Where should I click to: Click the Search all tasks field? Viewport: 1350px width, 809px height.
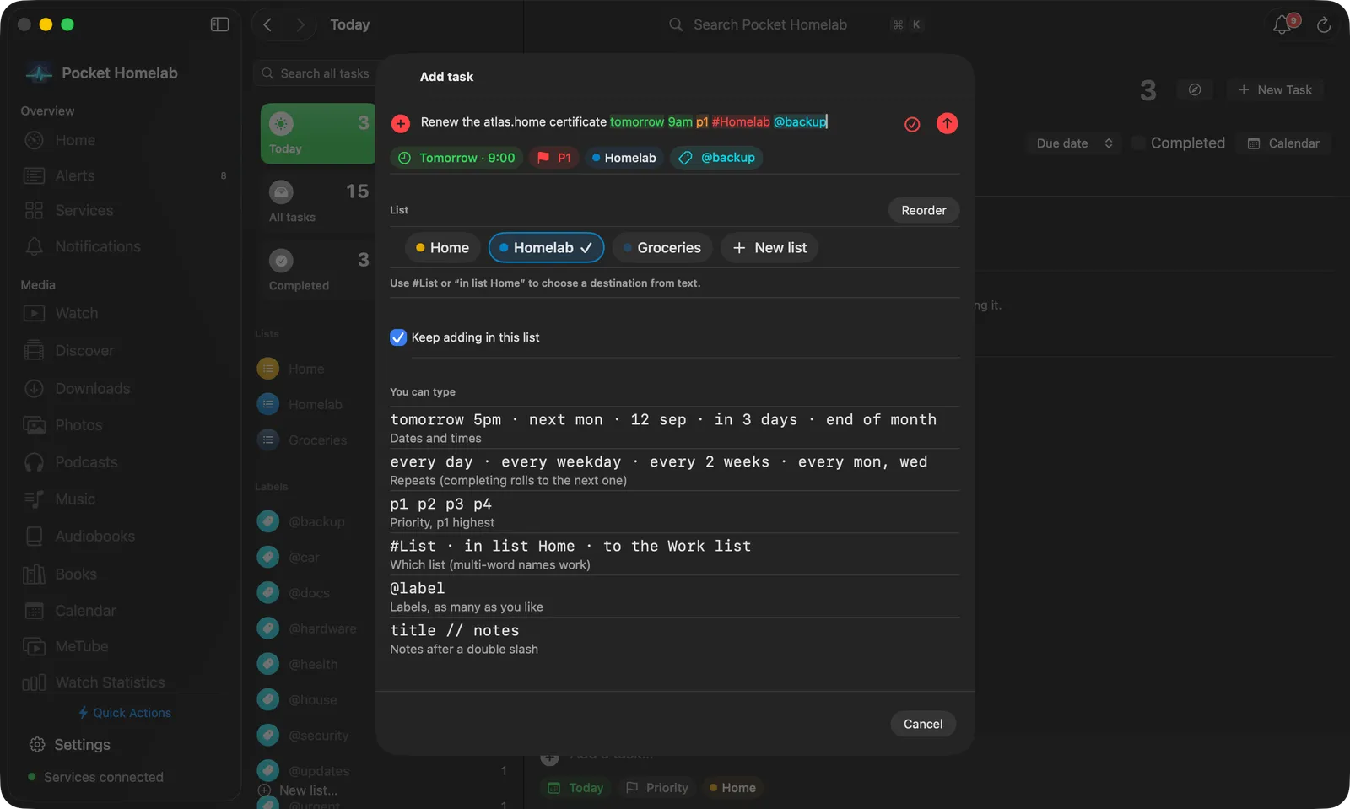click(x=315, y=73)
